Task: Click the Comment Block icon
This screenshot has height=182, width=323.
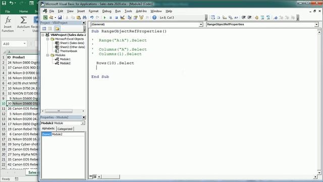Action: pos(262,18)
